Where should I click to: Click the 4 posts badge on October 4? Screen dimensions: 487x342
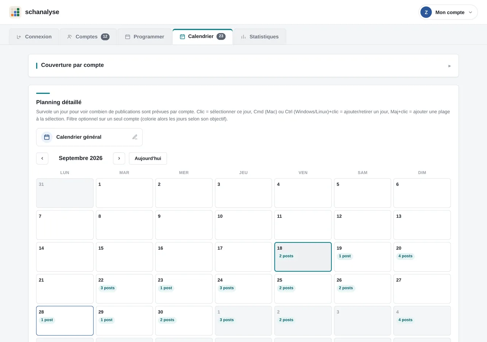[405, 320]
